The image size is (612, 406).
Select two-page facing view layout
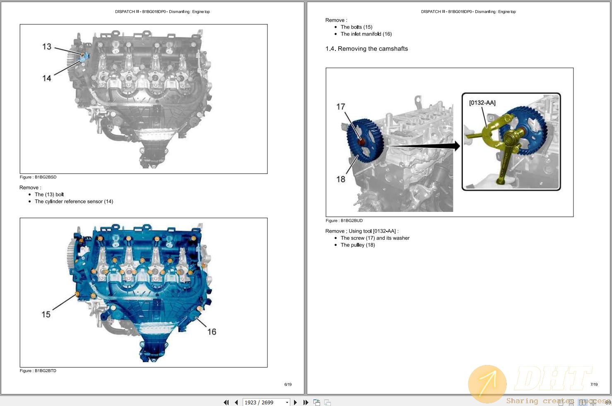click(x=583, y=402)
